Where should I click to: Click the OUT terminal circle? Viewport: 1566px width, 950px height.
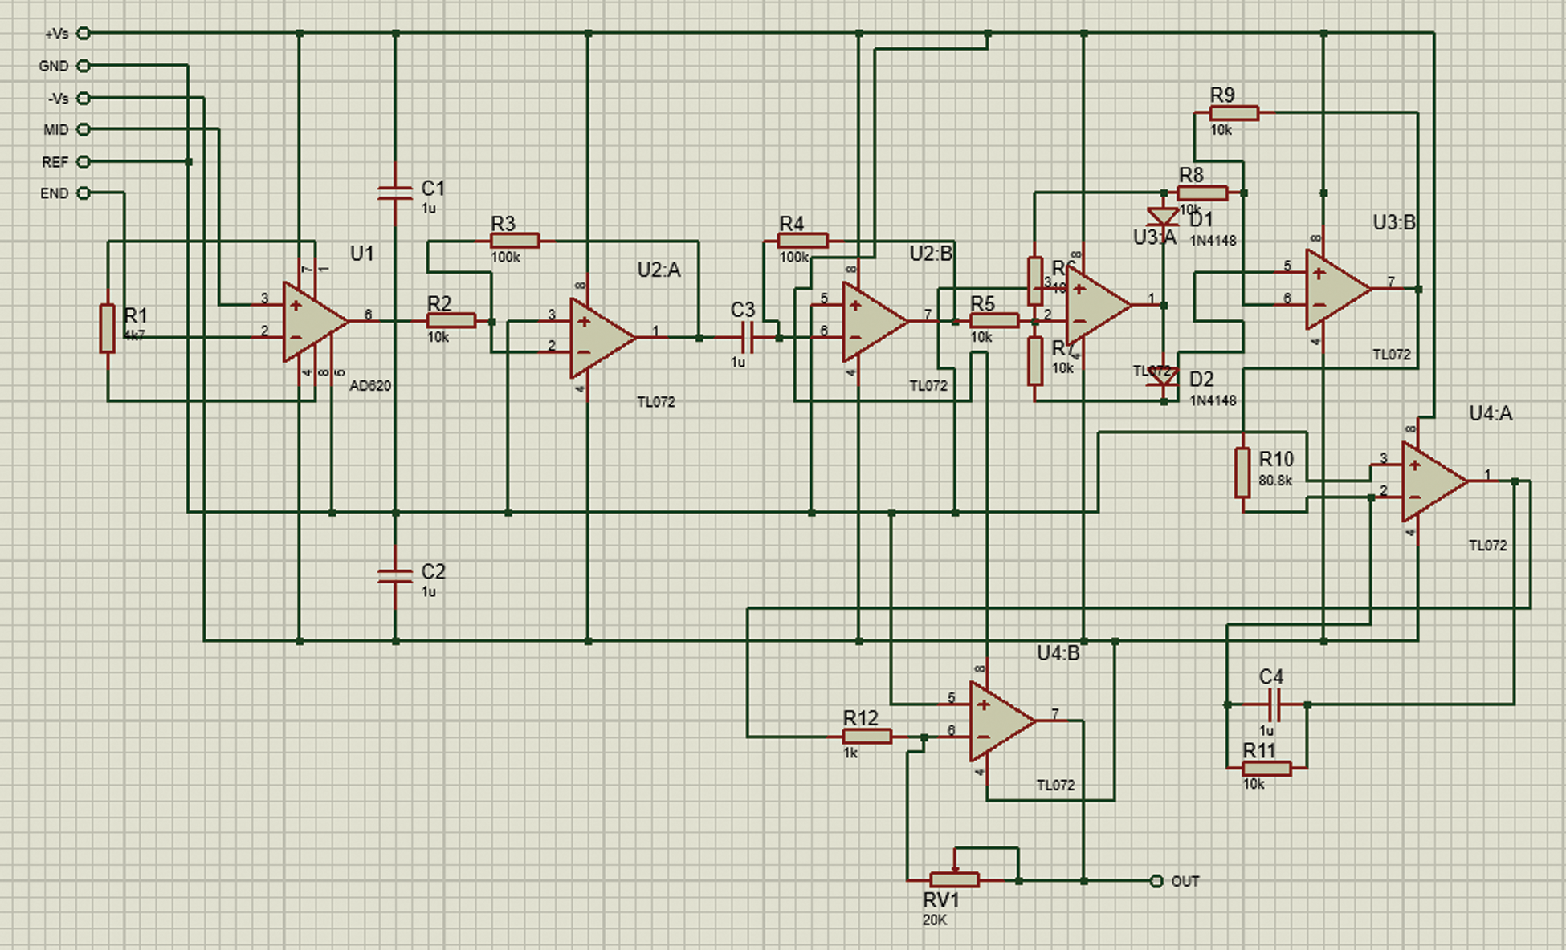(x=1156, y=881)
